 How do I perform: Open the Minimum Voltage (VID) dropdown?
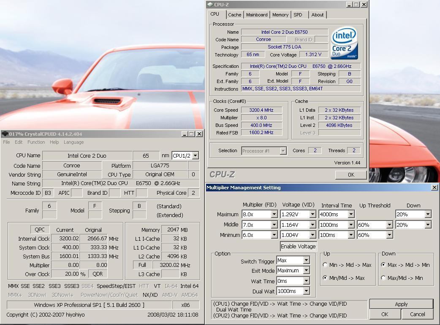(x=312, y=235)
